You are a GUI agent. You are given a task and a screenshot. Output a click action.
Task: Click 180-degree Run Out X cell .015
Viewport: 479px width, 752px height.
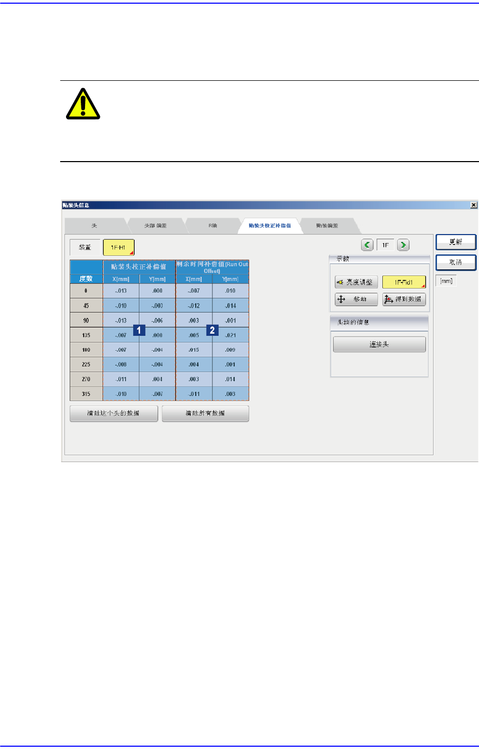click(194, 350)
